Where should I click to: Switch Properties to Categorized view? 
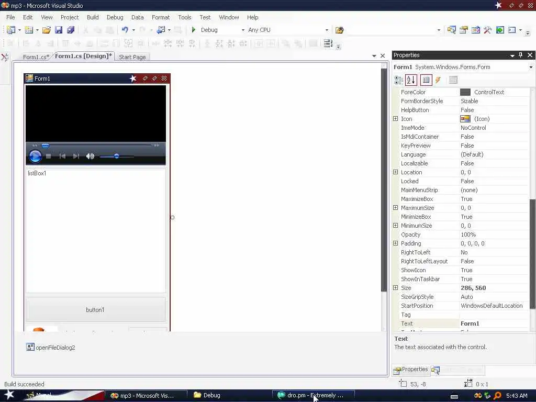pos(398,80)
